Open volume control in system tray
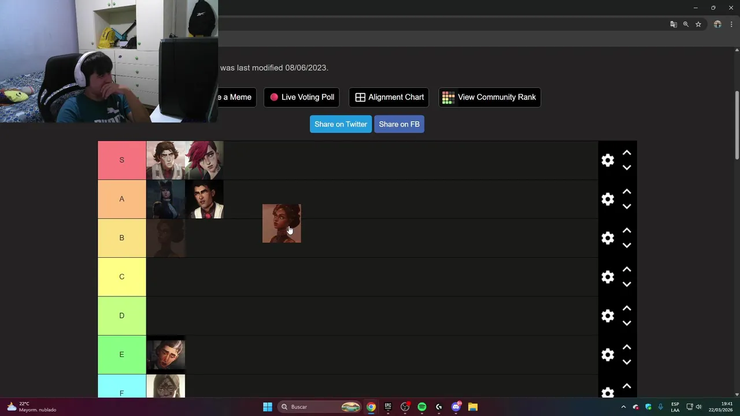Viewport: 740px width, 416px height. (x=698, y=407)
